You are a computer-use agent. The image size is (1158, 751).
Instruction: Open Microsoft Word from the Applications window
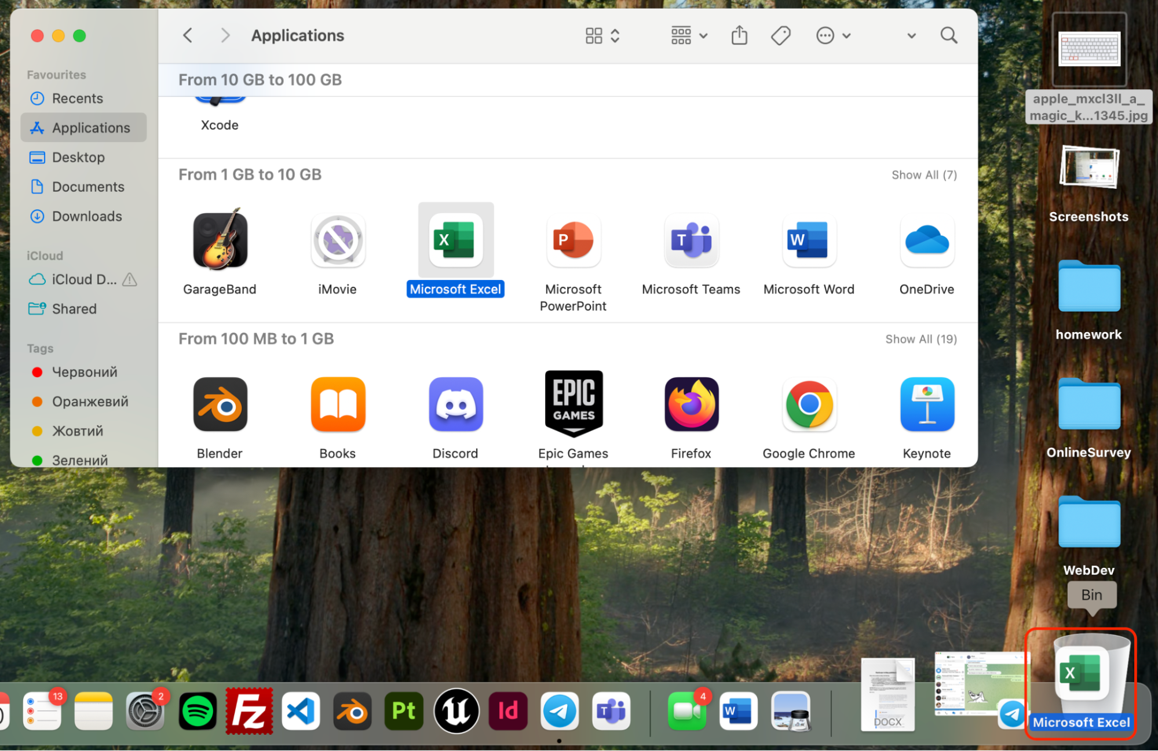pos(809,241)
